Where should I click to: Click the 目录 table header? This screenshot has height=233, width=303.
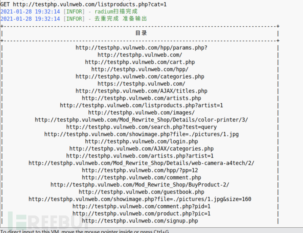pyautogui.click(x=141, y=33)
